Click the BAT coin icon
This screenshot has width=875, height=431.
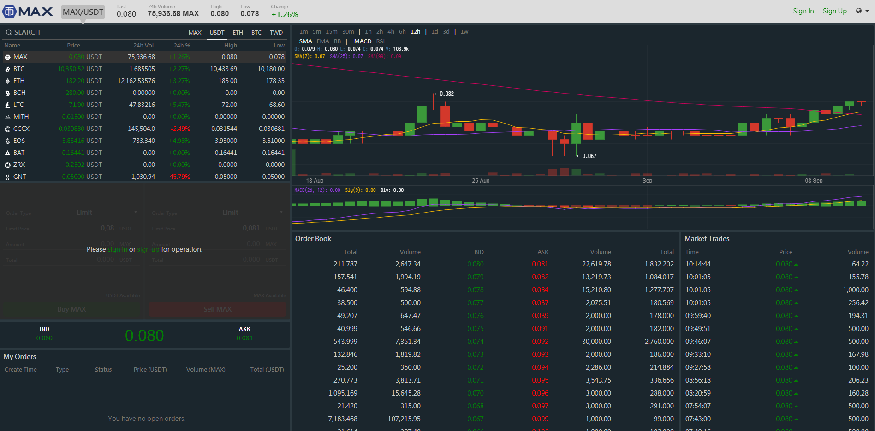(7, 153)
